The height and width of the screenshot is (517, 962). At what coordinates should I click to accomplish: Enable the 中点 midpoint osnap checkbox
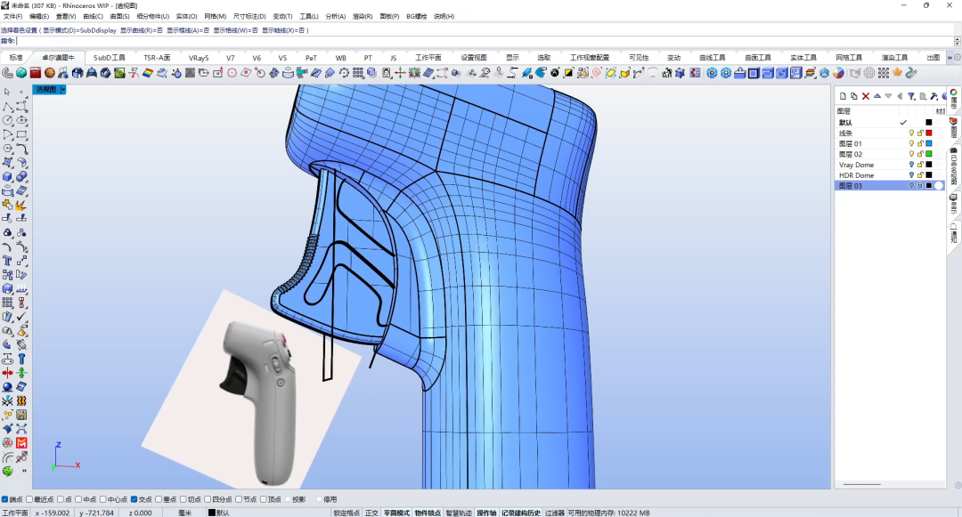[79, 499]
